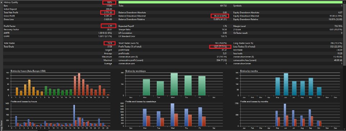
Task: Select the GHPR value 1.0017 (0.17%)
Action: pyautogui.click(x=105, y=36)
